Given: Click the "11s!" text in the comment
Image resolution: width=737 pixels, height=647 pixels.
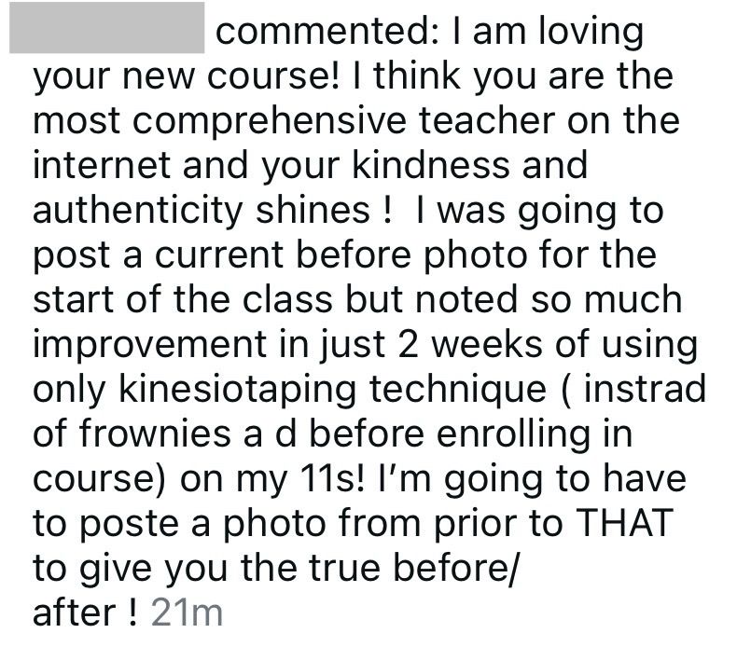Looking at the screenshot, I should [331, 479].
